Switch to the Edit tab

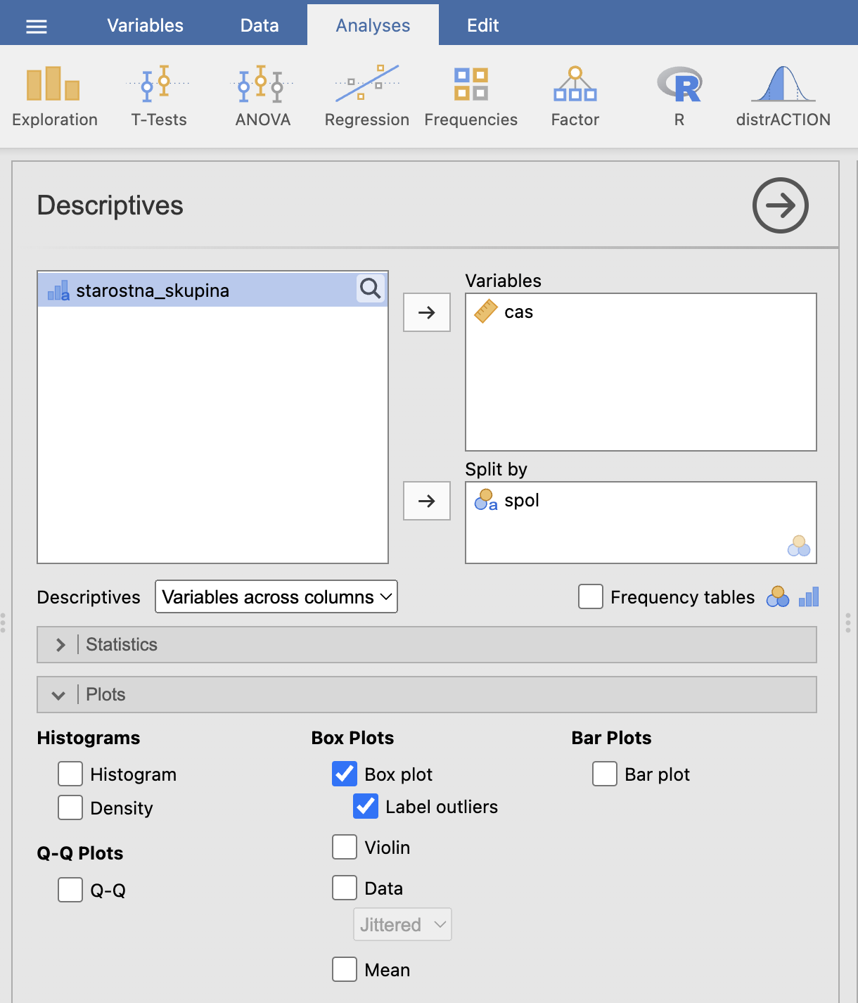(482, 25)
